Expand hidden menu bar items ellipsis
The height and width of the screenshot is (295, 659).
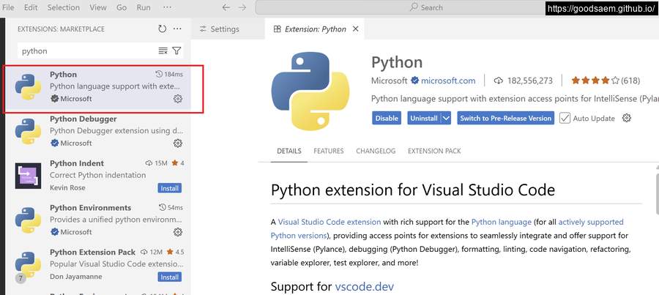(x=167, y=7)
